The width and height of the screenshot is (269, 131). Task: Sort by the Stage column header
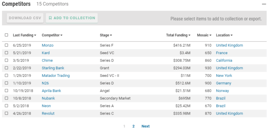click(x=106, y=35)
